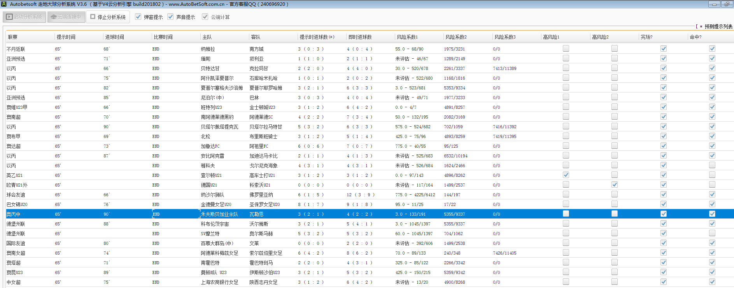Select the 纳姆拉 vs 南方城 row
Image resolution: width=734 pixels, height=288 pixels.
[208, 49]
